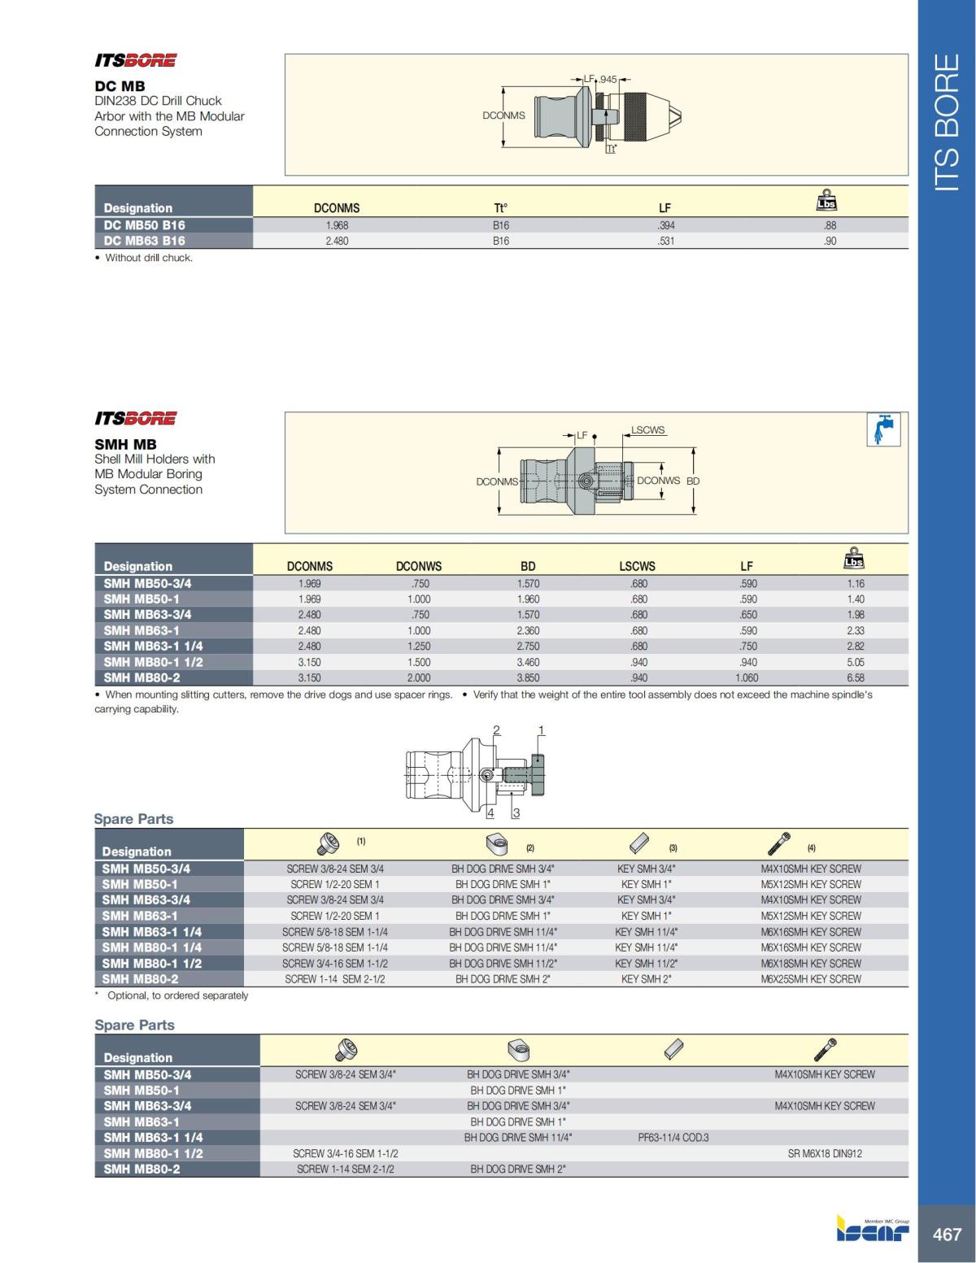Click the BD column header
Image resolution: width=976 pixels, height=1263 pixels.
(528, 566)
